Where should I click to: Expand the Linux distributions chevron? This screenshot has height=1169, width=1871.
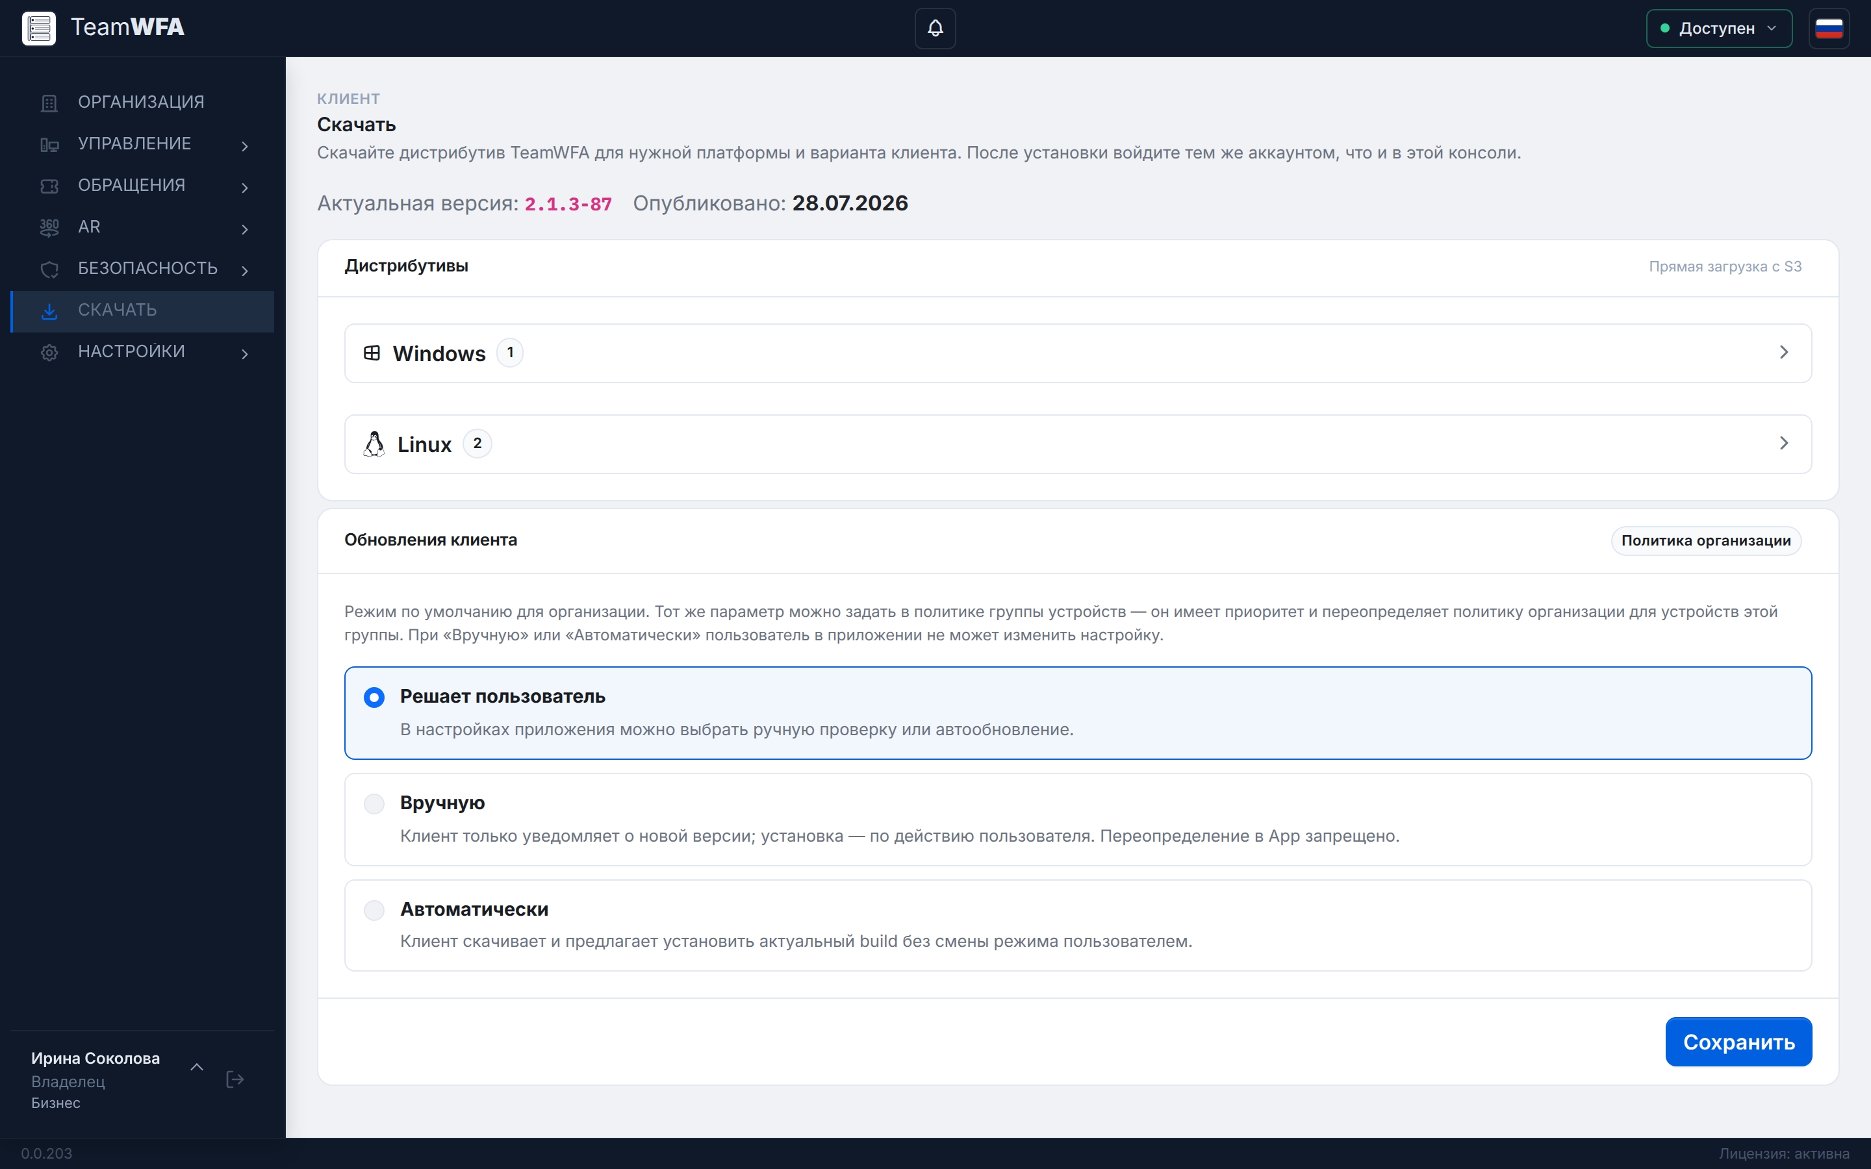coord(1784,443)
